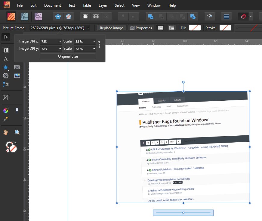The width and height of the screenshot is (262, 221).
Task: Click the Replace image button
Action: coord(111,28)
